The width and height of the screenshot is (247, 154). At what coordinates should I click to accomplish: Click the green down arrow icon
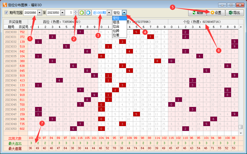click(82, 13)
